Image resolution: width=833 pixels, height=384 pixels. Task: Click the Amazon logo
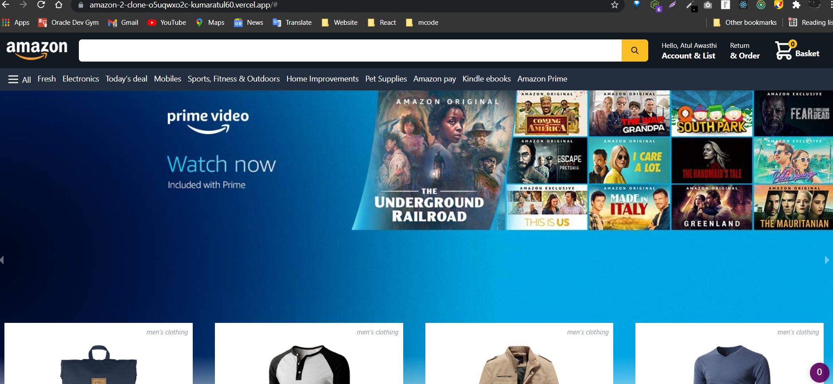click(37, 50)
